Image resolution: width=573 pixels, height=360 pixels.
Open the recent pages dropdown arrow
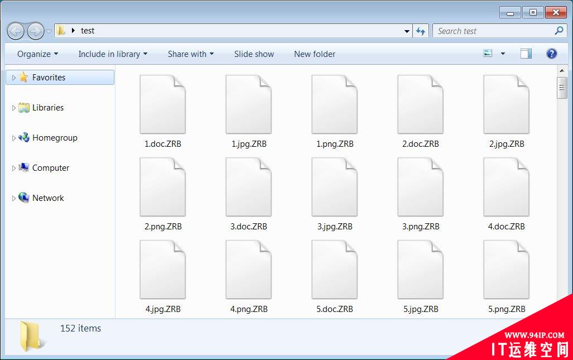[x=49, y=31]
